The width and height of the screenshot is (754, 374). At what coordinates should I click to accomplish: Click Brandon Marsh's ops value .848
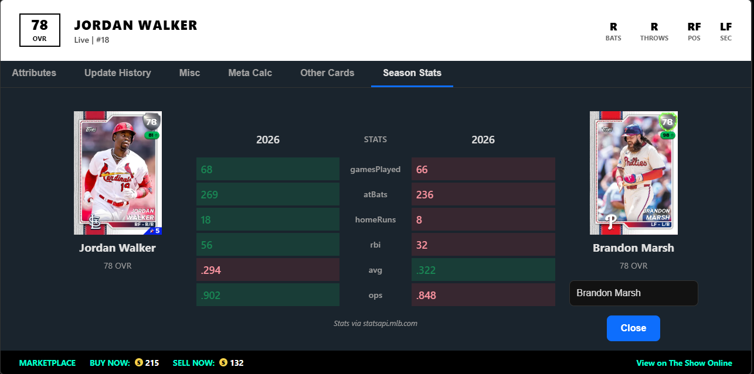[x=483, y=295]
